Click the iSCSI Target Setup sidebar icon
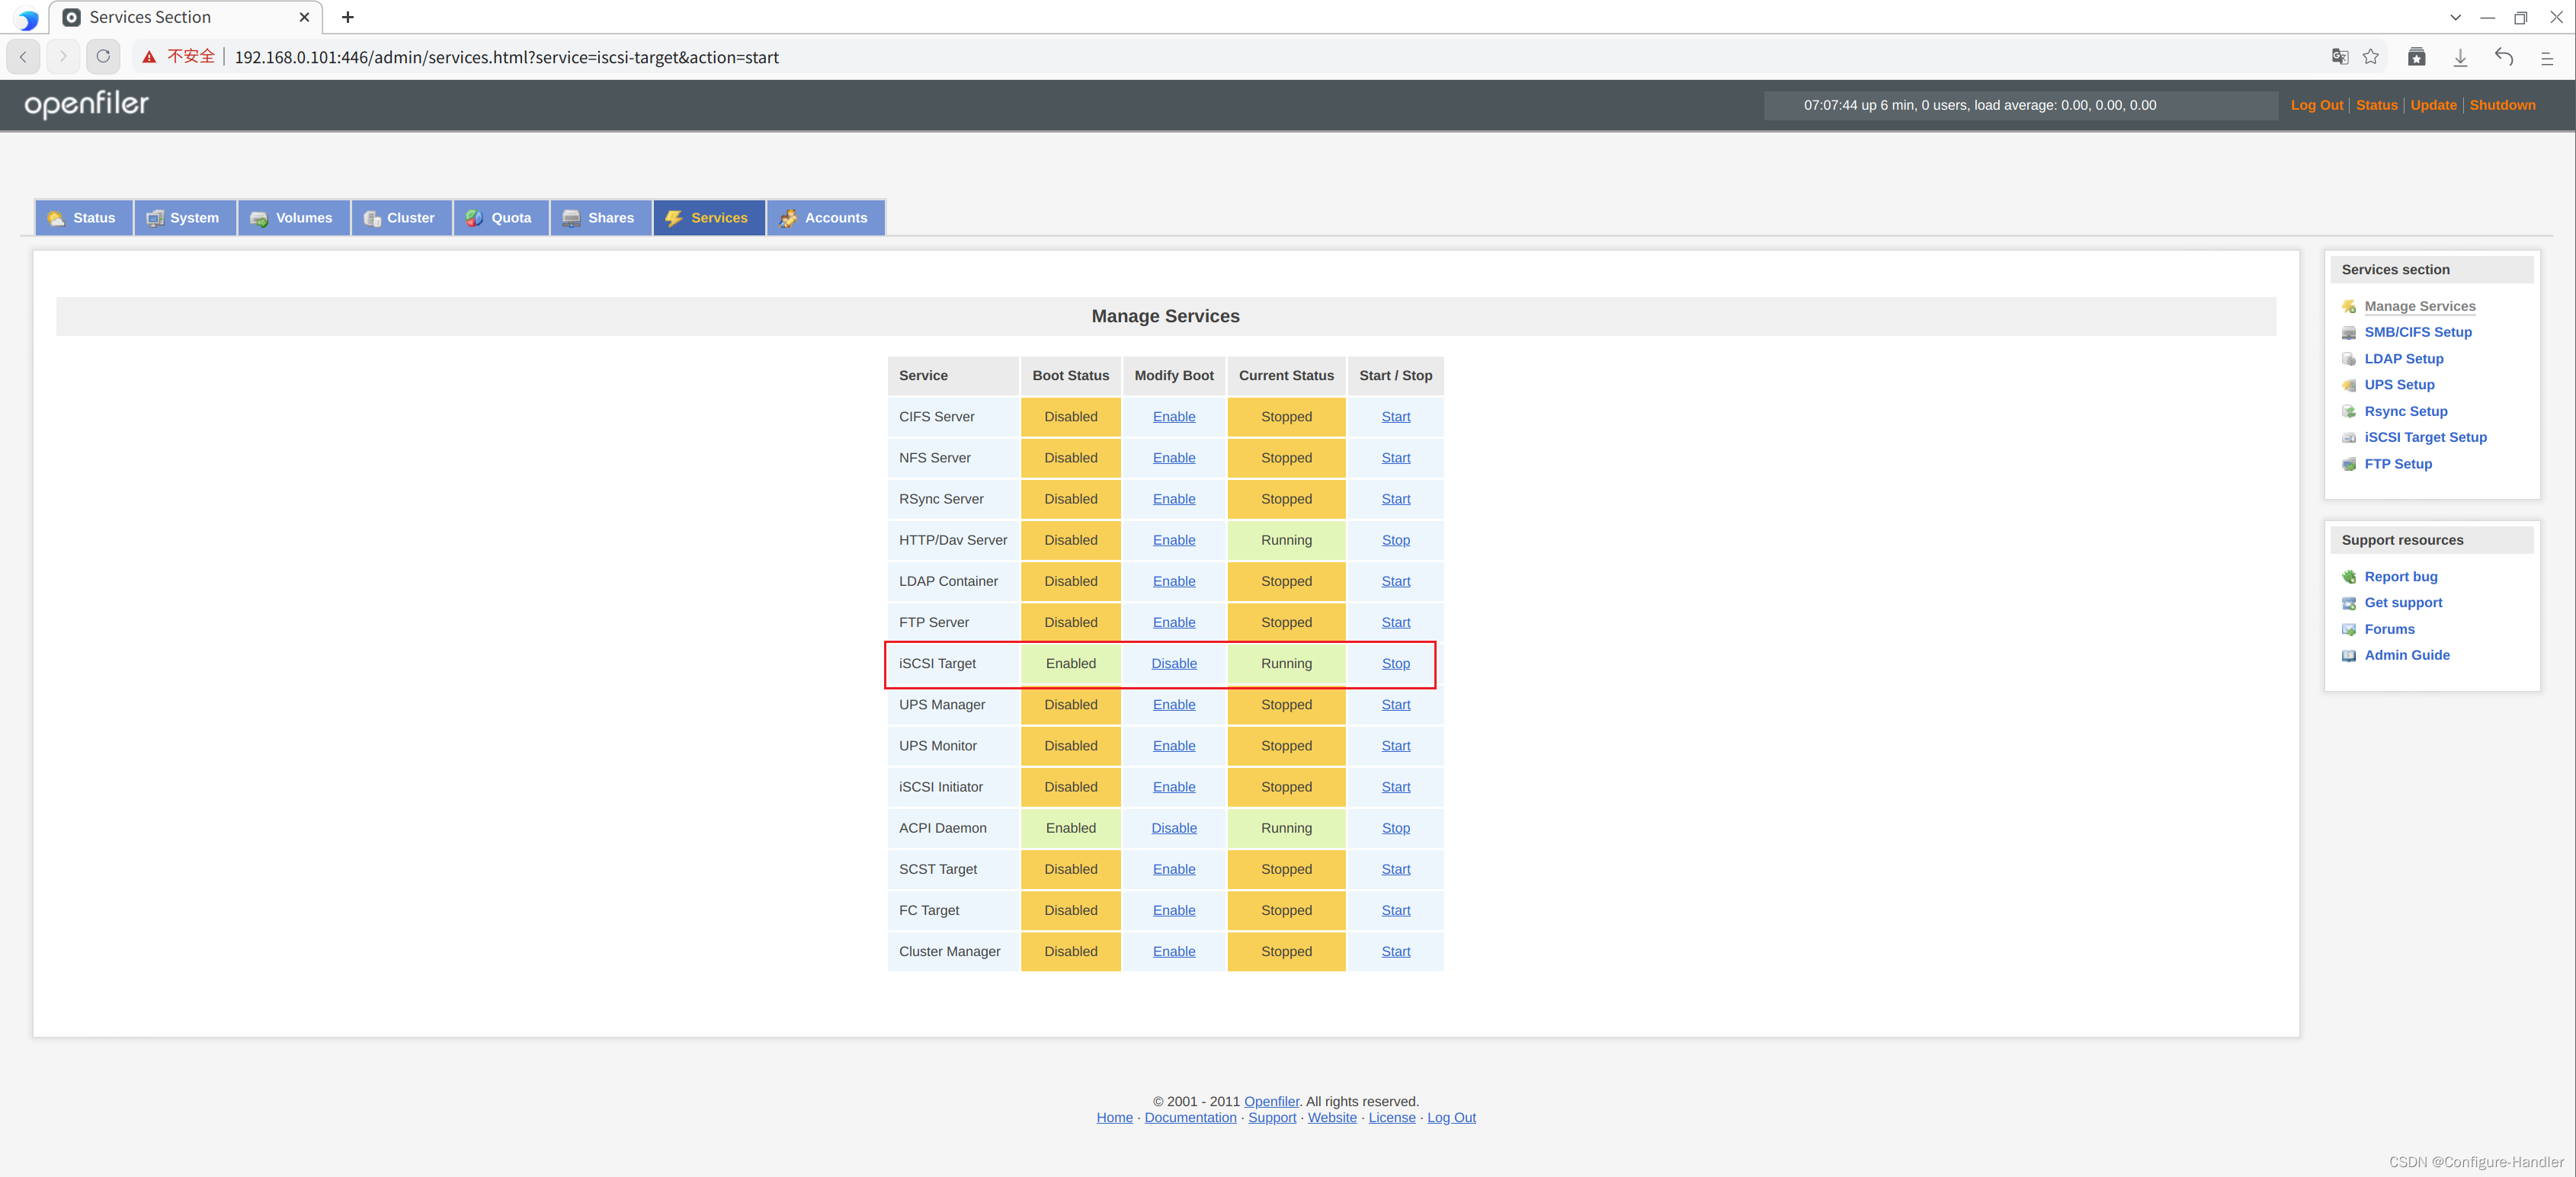Viewport: 2576px width, 1177px height. click(2349, 438)
